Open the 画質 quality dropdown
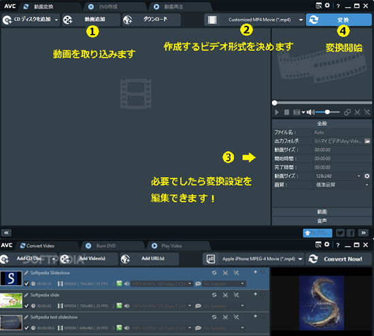Image resolution: width=374 pixels, height=336 pixels. [x=341, y=185]
